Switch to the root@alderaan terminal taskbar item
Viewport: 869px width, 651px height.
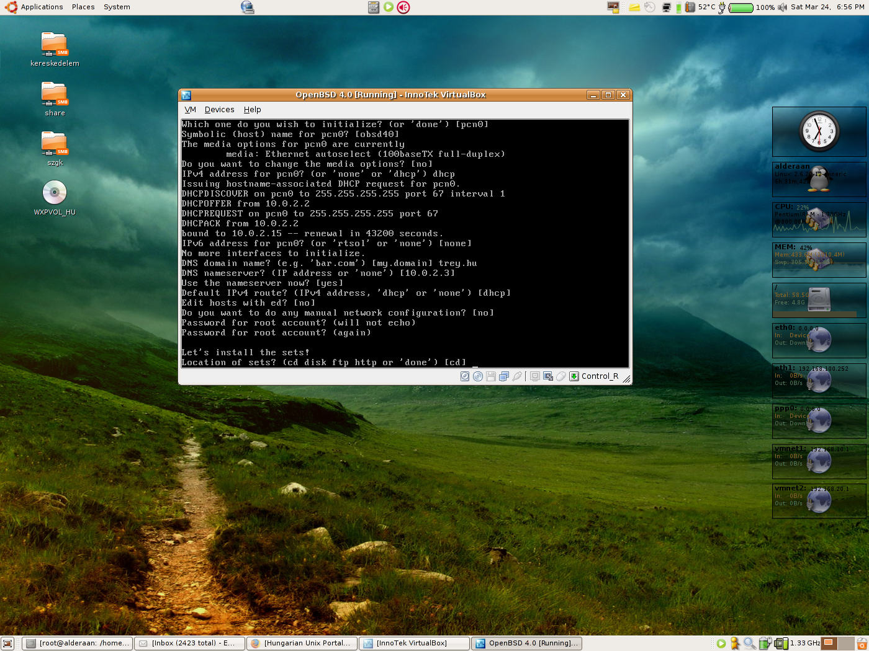(x=78, y=644)
